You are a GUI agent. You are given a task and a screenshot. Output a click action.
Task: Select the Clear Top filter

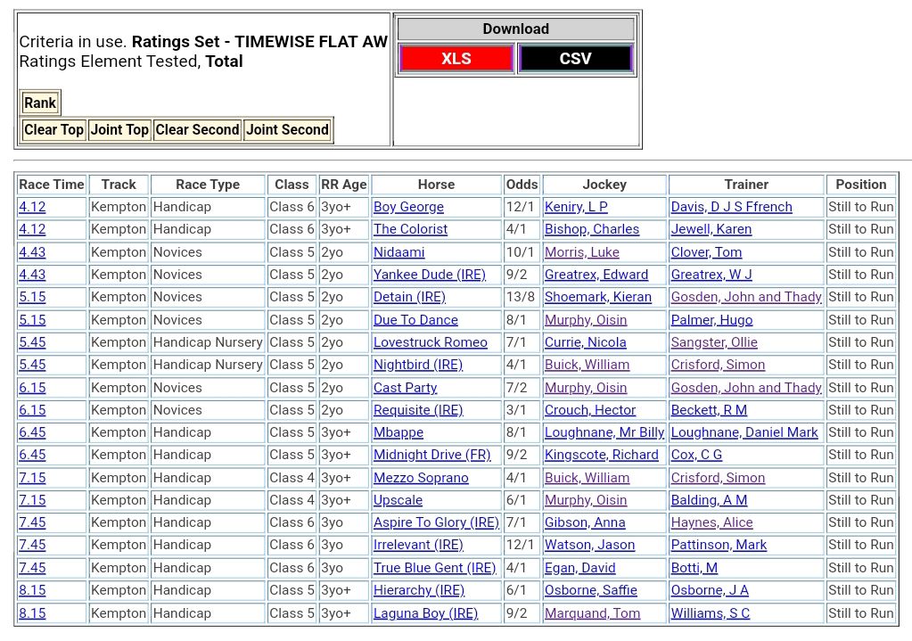coord(53,130)
